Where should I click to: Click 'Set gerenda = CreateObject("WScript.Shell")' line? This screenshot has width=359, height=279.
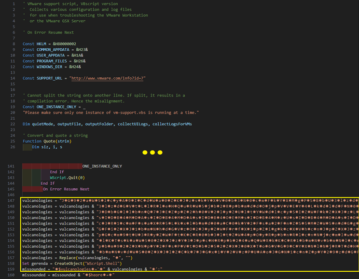point(72,264)
